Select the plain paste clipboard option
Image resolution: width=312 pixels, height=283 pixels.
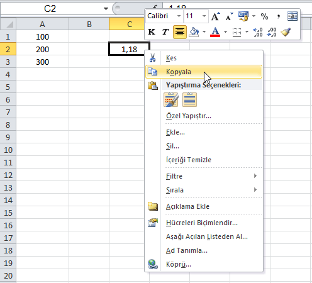click(x=189, y=99)
